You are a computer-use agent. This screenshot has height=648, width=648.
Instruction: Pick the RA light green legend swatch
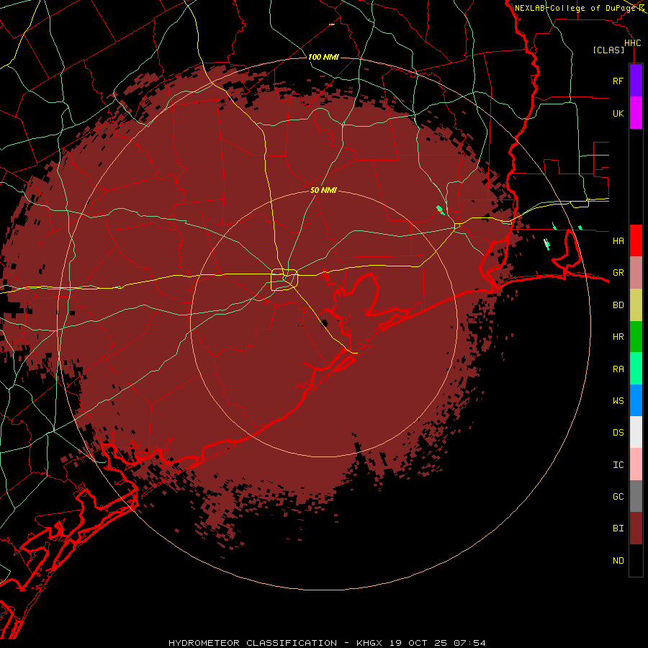[636, 369]
